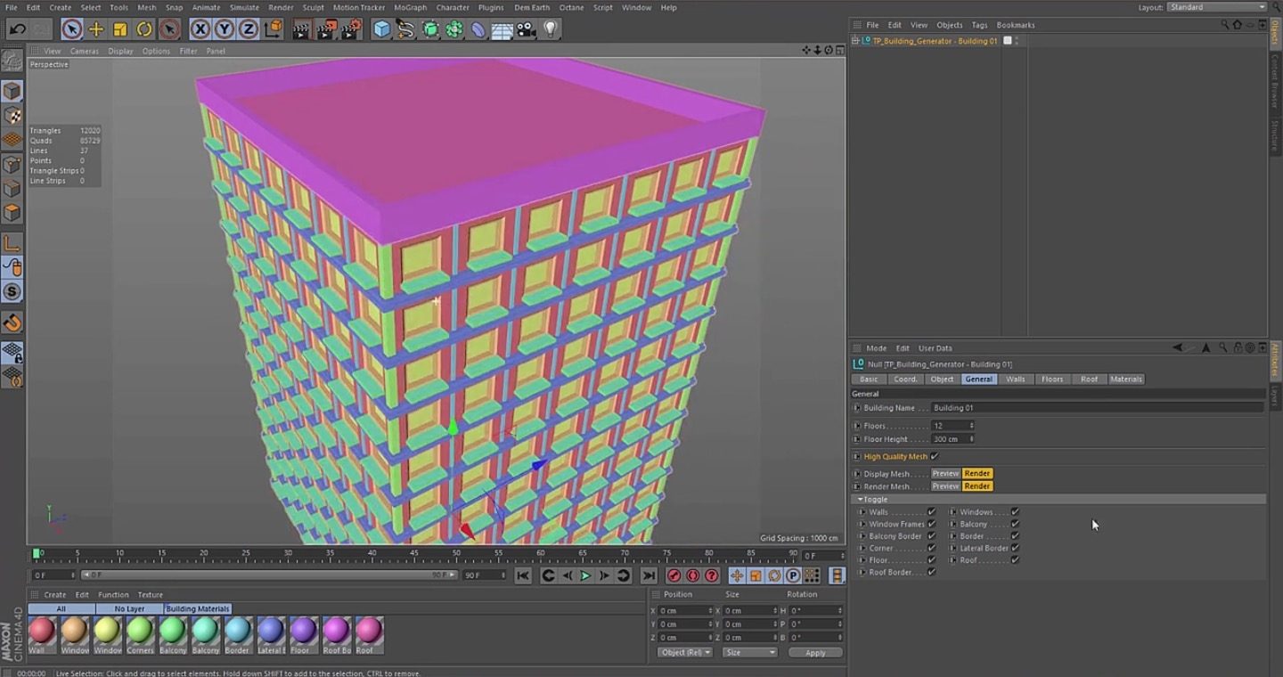Select the Roof material sphere
1283x677 pixels.
tap(369, 632)
